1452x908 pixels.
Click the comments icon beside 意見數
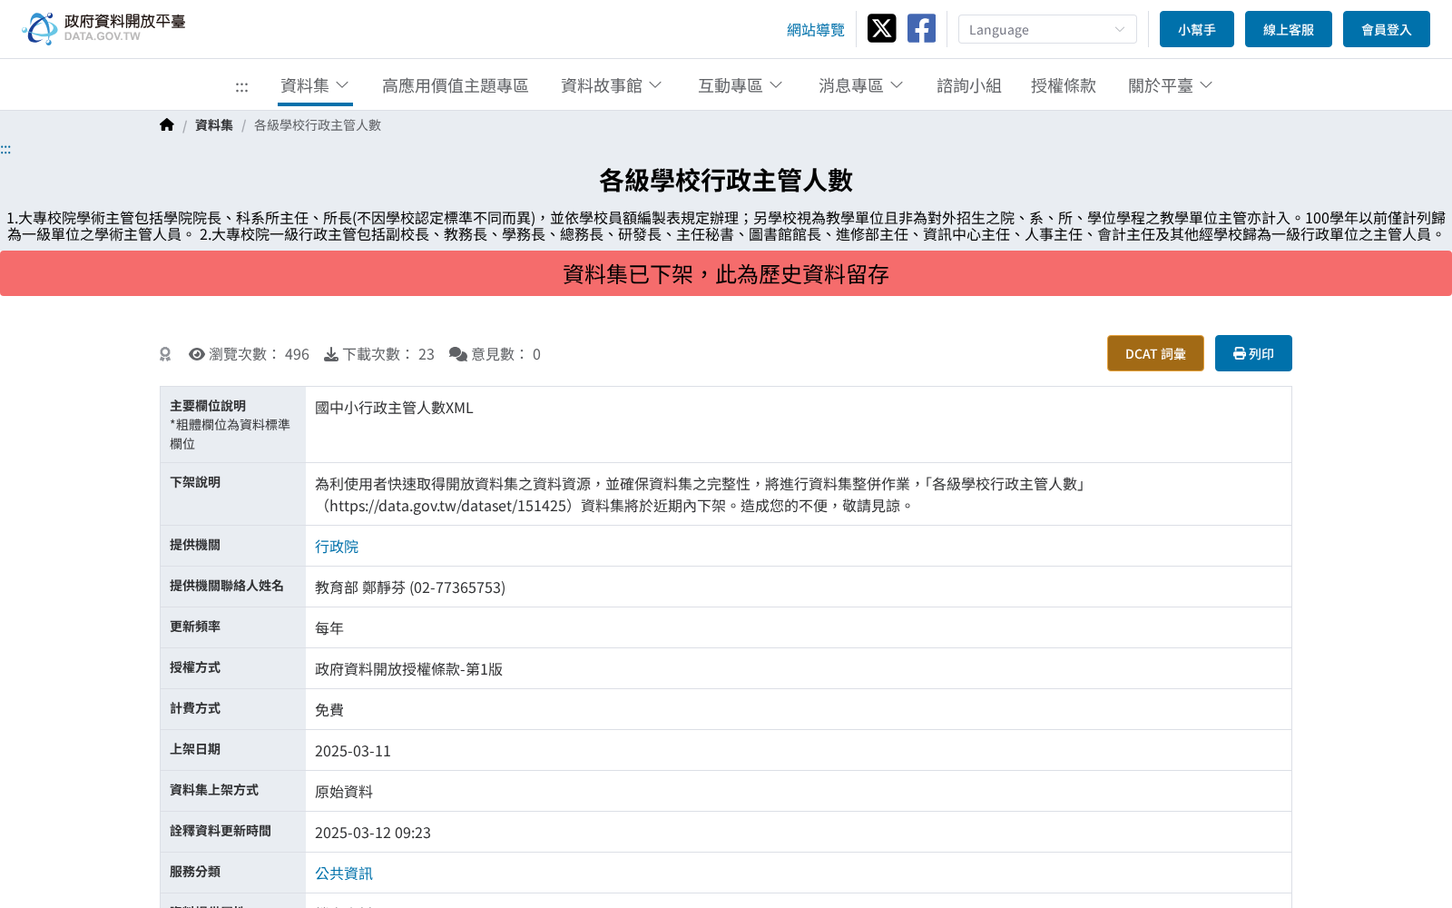point(458,354)
